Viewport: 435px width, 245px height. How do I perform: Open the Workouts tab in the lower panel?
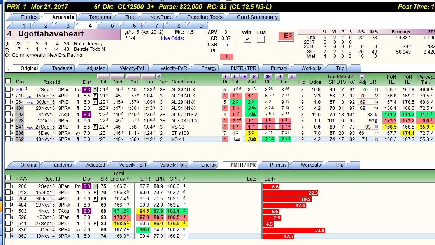(x=311, y=165)
